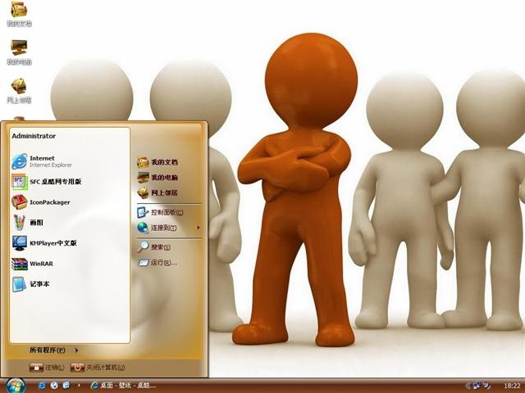Click the 关闭计算机 shutdown button
Screen dimensions: 525x393
(x=98, y=368)
